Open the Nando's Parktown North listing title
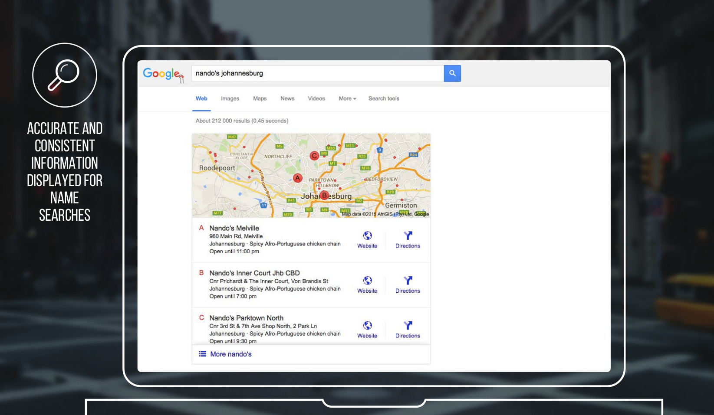Viewport: 714px width, 415px height. (x=246, y=318)
